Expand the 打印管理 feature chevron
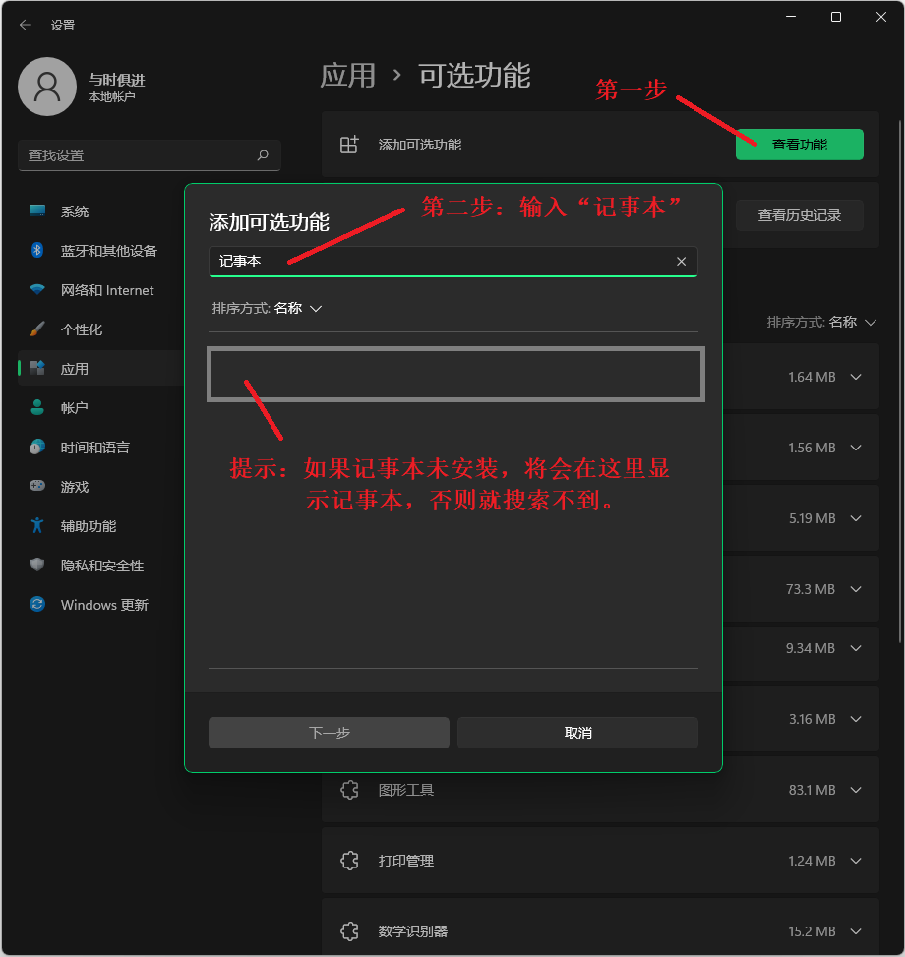 855,861
